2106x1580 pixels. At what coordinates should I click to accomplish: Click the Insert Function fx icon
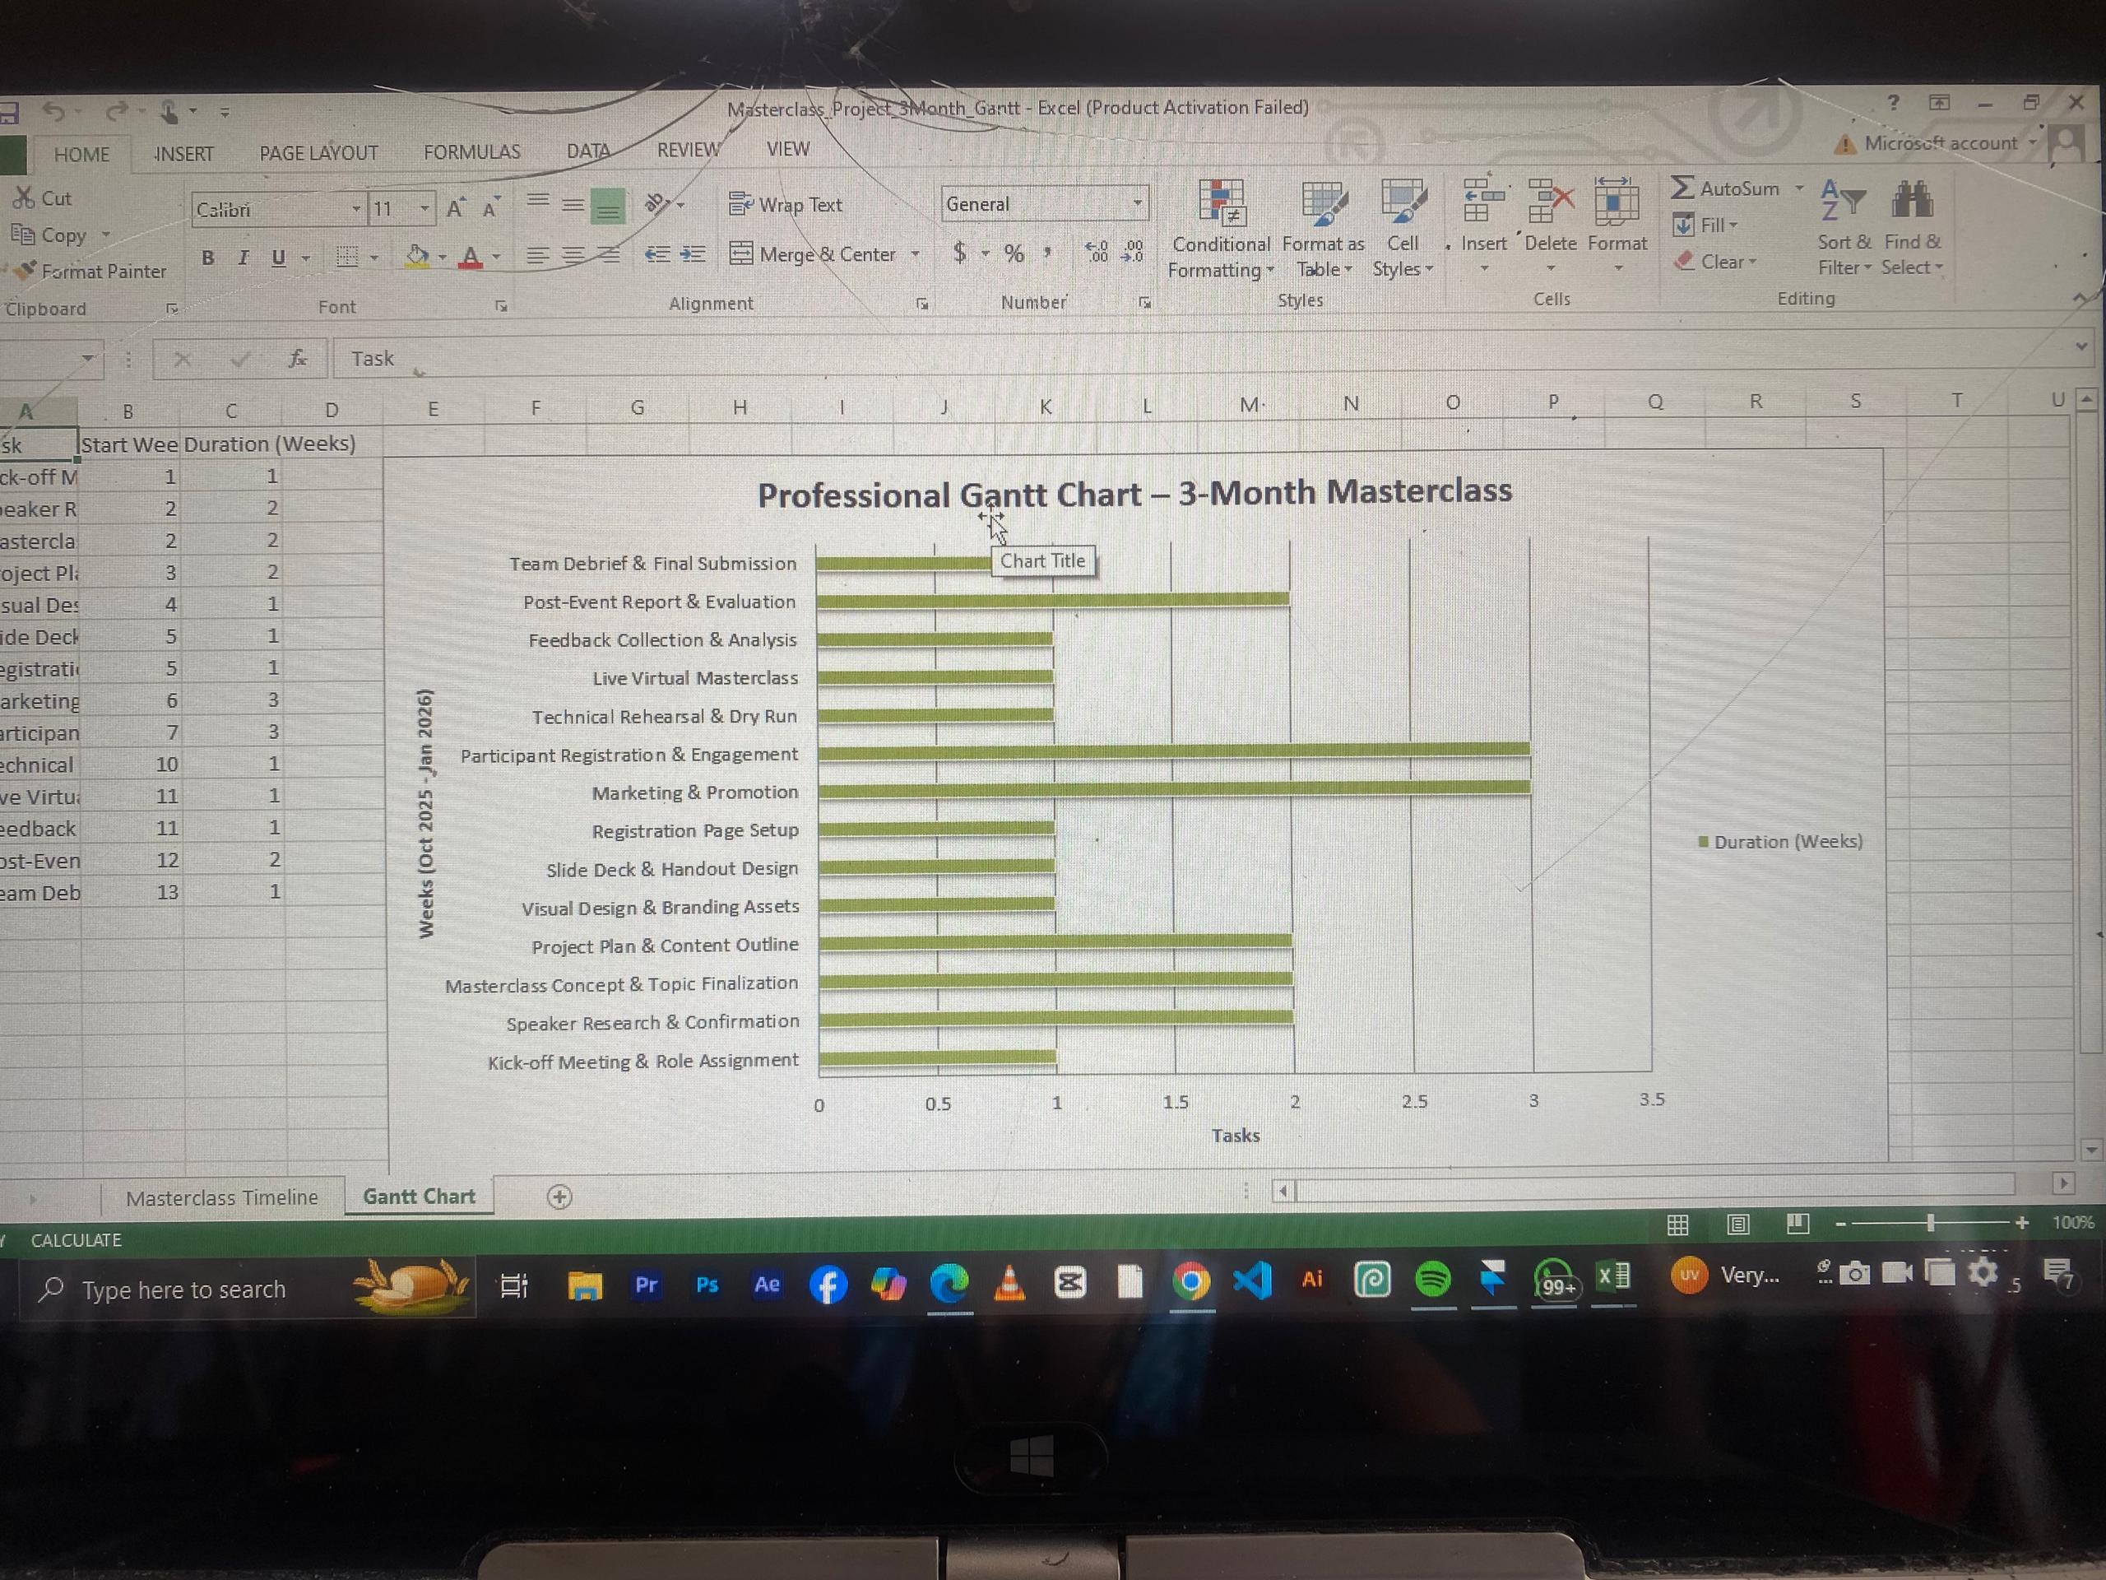point(297,358)
